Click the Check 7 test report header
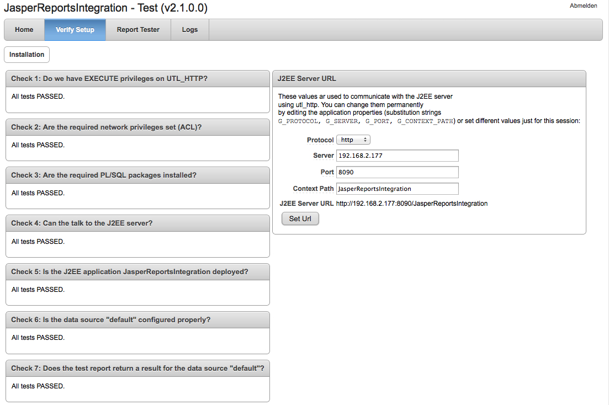Screen dimensions: 609x405 click(x=137, y=368)
